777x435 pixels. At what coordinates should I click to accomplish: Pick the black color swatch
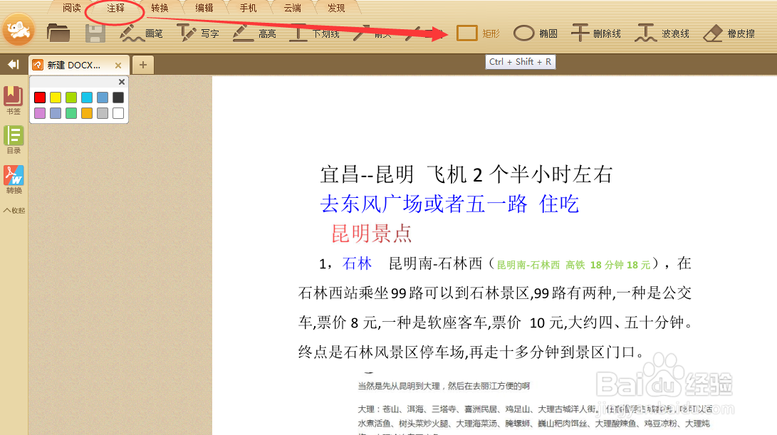point(118,97)
